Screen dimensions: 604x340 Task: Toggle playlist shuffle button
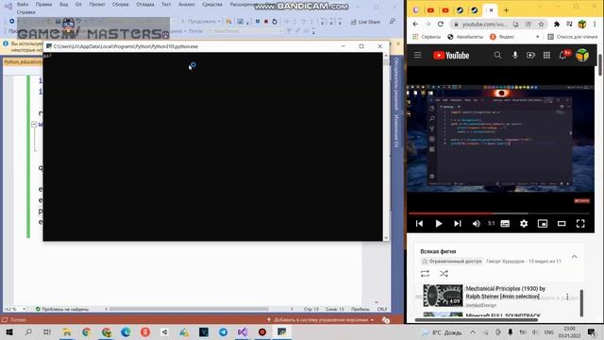click(444, 274)
